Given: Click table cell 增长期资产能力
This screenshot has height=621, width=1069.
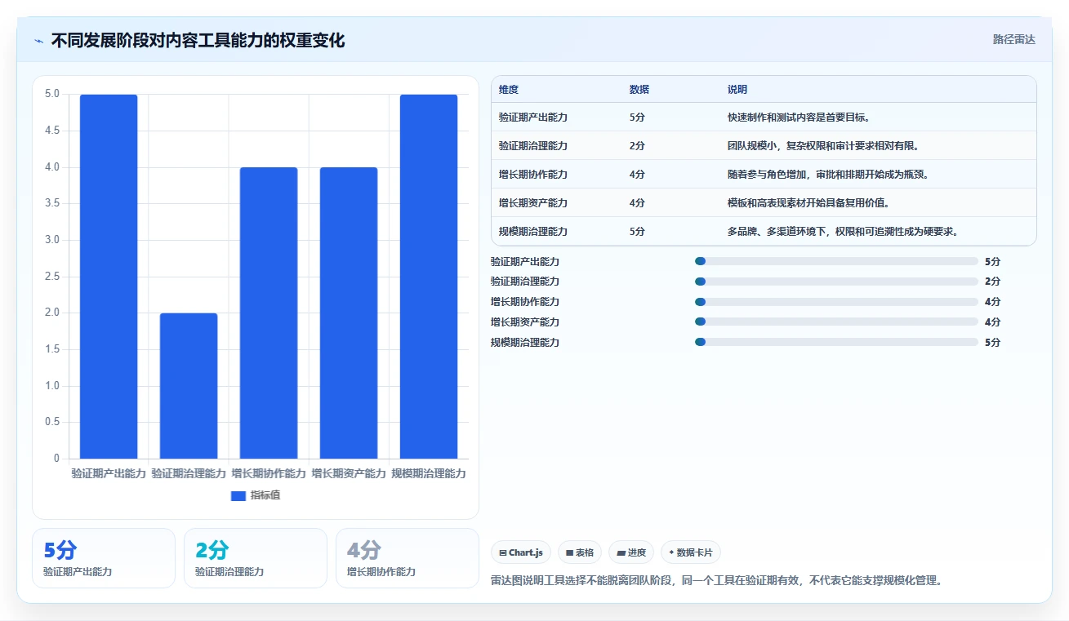Looking at the screenshot, I should [533, 203].
